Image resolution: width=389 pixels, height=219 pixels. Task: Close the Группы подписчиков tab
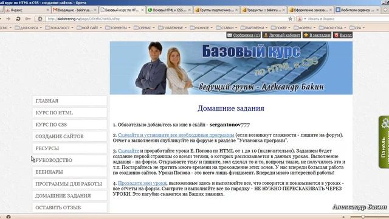coord(236,10)
